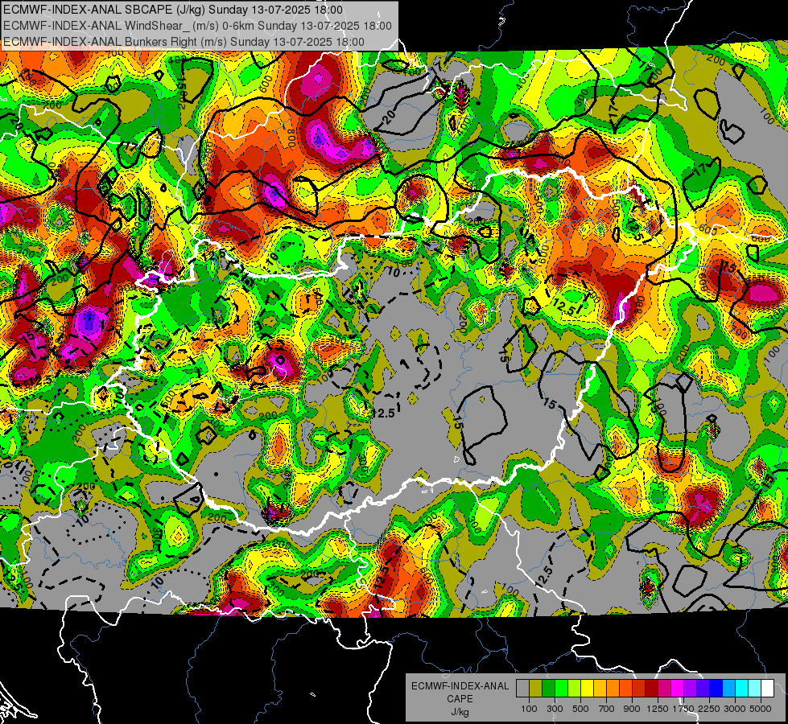Click the legend value 5000

(761, 709)
